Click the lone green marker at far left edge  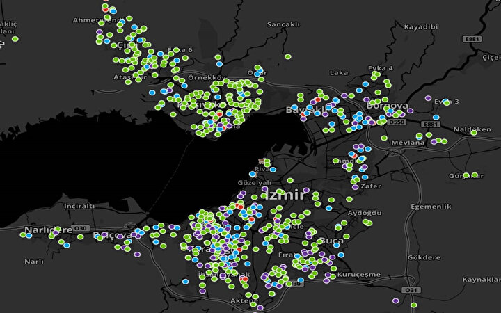[15, 39]
